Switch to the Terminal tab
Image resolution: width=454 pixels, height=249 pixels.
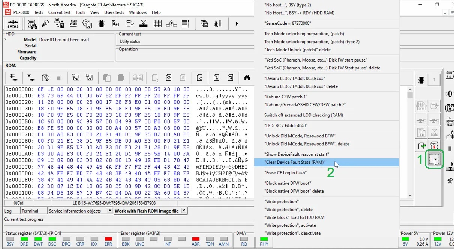30,211
